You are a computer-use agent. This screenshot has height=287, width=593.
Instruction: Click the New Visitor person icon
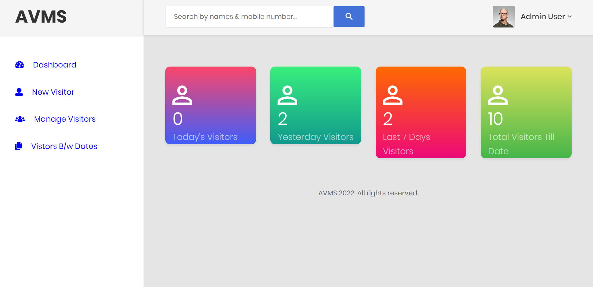[x=19, y=92]
